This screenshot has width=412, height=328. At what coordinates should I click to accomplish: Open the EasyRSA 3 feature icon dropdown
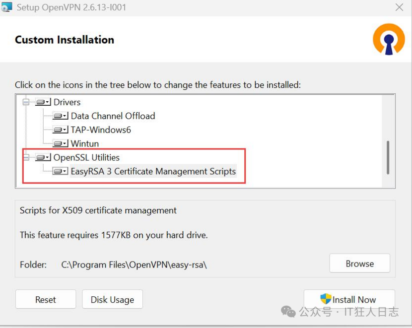coord(60,171)
